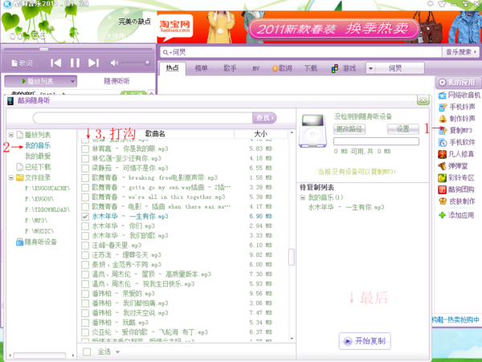
Task: Check 林宥嘉 - 你是我的眼.mp3
Action: pyautogui.click(x=85, y=149)
